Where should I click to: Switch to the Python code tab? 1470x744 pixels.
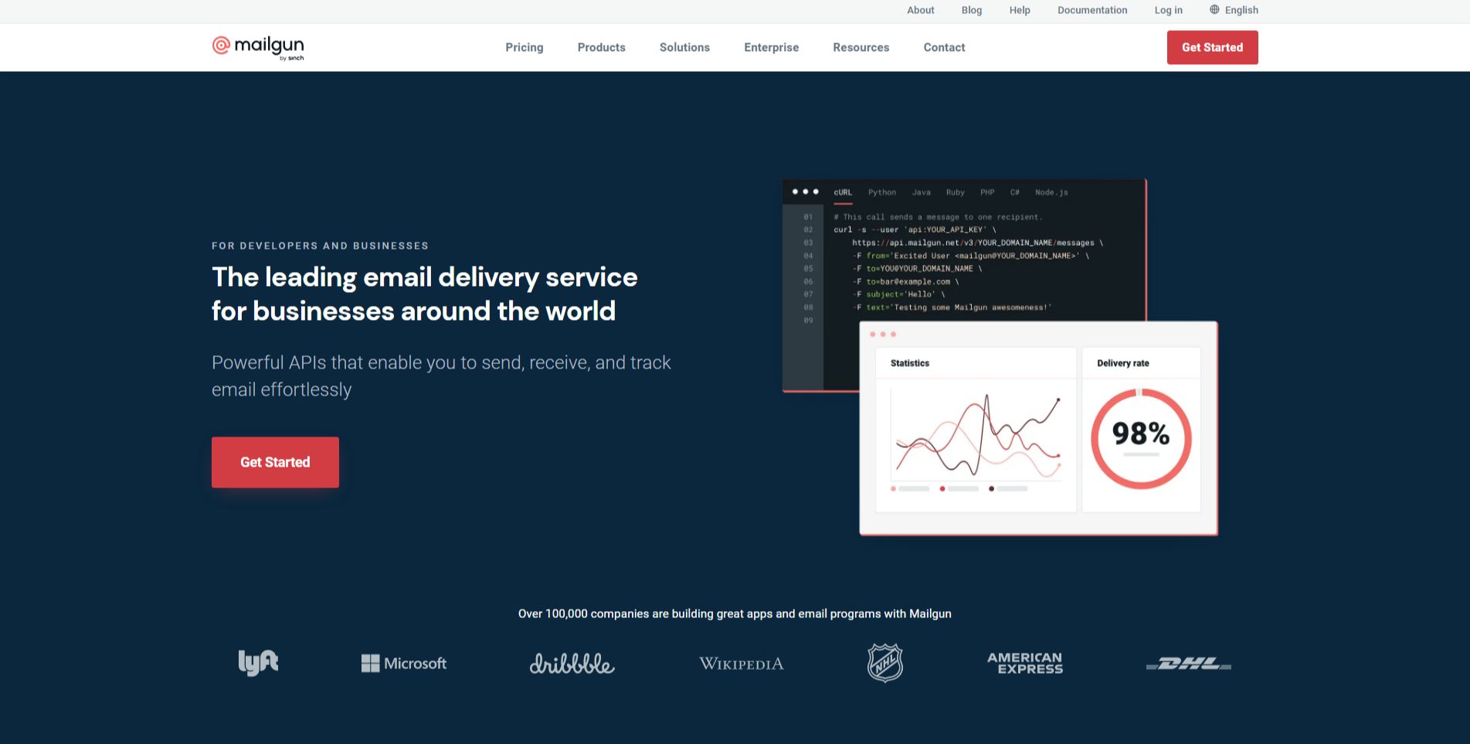(882, 192)
